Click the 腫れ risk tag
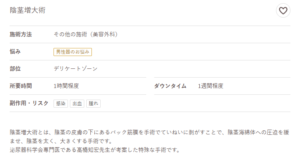The image size is (300, 158). (x=93, y=104)
